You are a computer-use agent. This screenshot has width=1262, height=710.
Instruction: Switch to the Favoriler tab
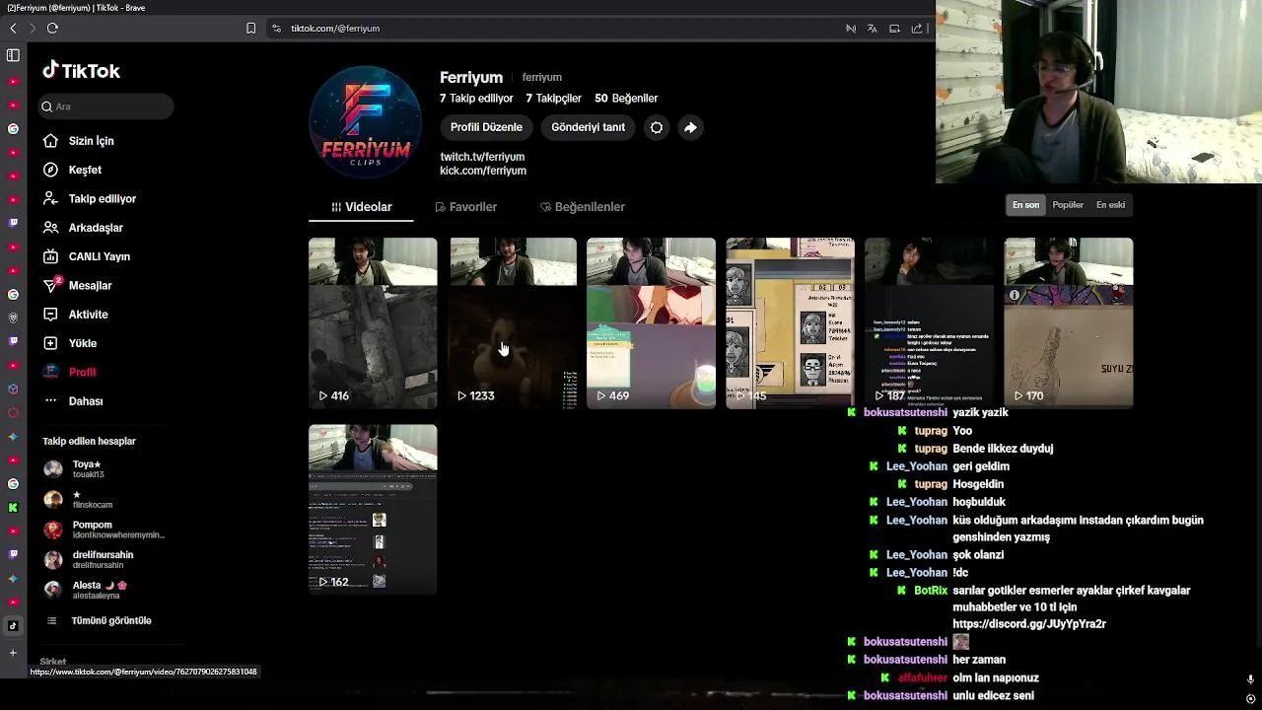pyautogui.click(x=465, y=207)
